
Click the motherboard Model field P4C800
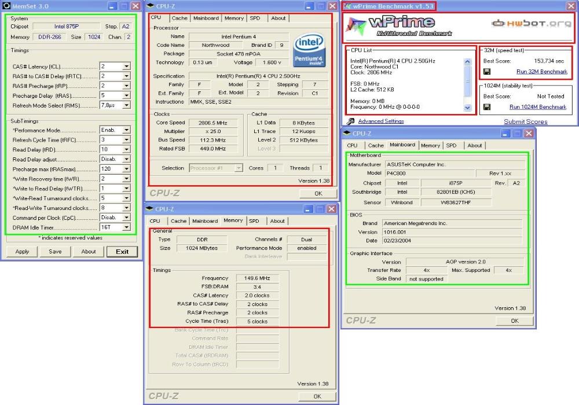click(430, 174)
